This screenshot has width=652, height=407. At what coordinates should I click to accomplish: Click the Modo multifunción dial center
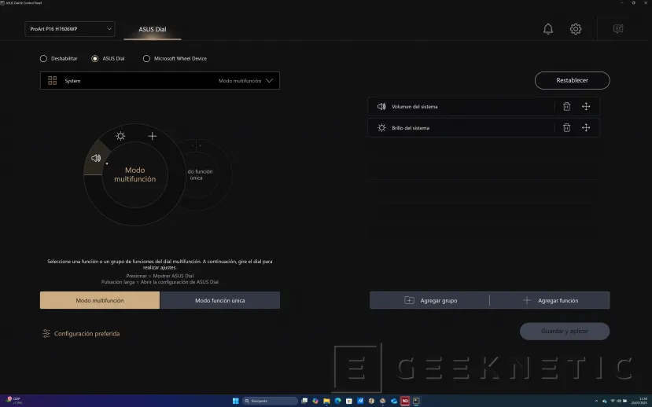click(x=135, y=174)
